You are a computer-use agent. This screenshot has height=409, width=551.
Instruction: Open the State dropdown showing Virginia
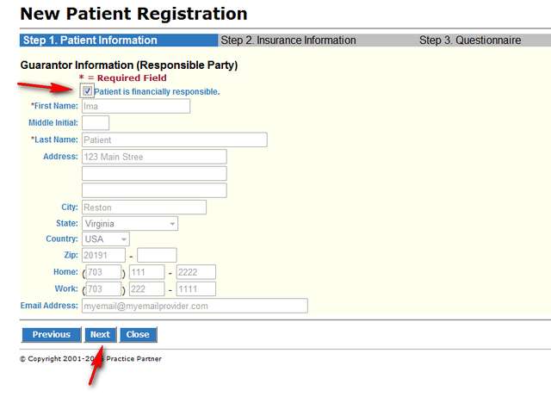coord(129,223)
